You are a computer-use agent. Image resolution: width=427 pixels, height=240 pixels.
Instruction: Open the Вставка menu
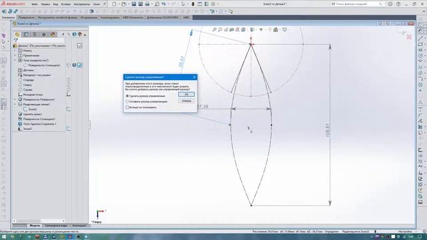[x=65, y=5]
